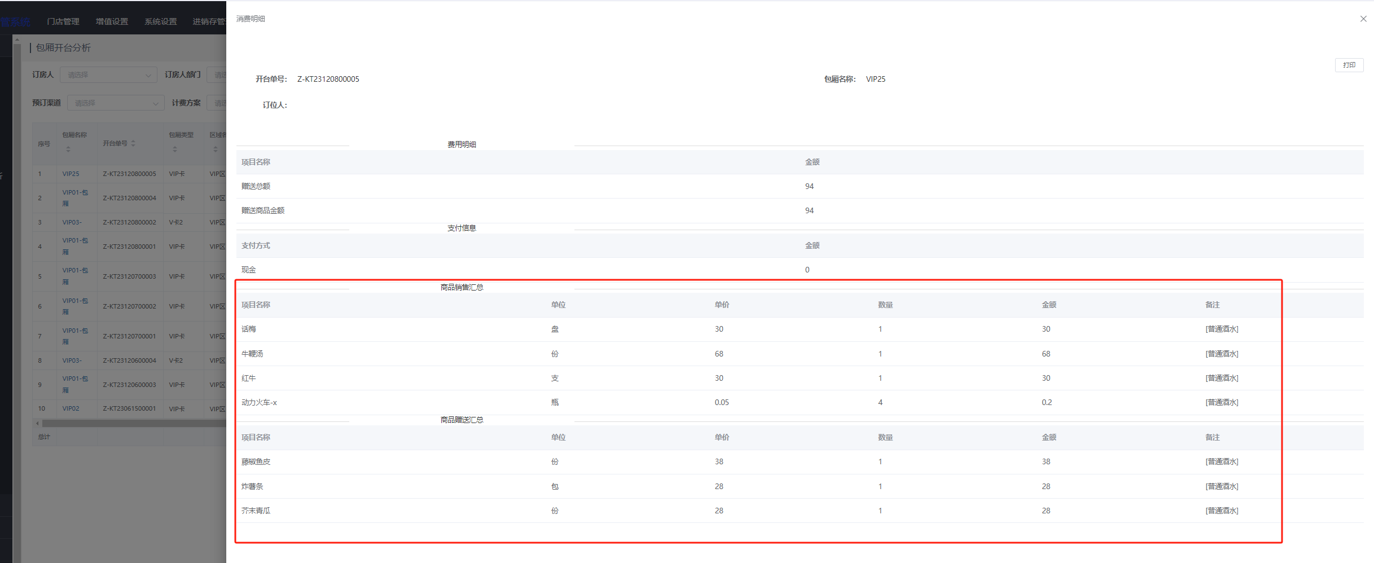This screenshot has height=563, width=1374.
Task: Open VIP02 link in row 10
Action: [71, 408]
